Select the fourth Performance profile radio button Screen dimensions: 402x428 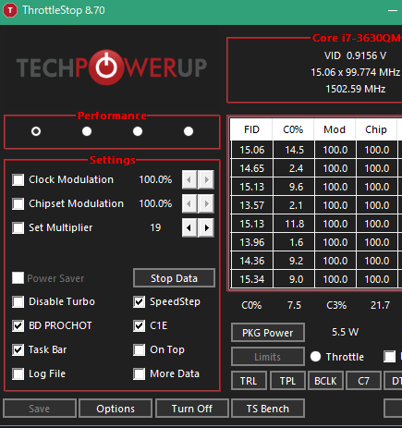189,131
